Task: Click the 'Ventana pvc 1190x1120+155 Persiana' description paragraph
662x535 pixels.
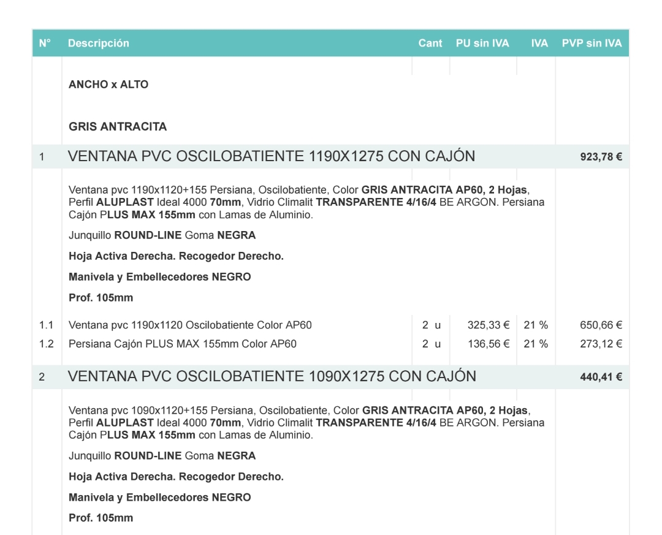Action: (x=306, y=202)
